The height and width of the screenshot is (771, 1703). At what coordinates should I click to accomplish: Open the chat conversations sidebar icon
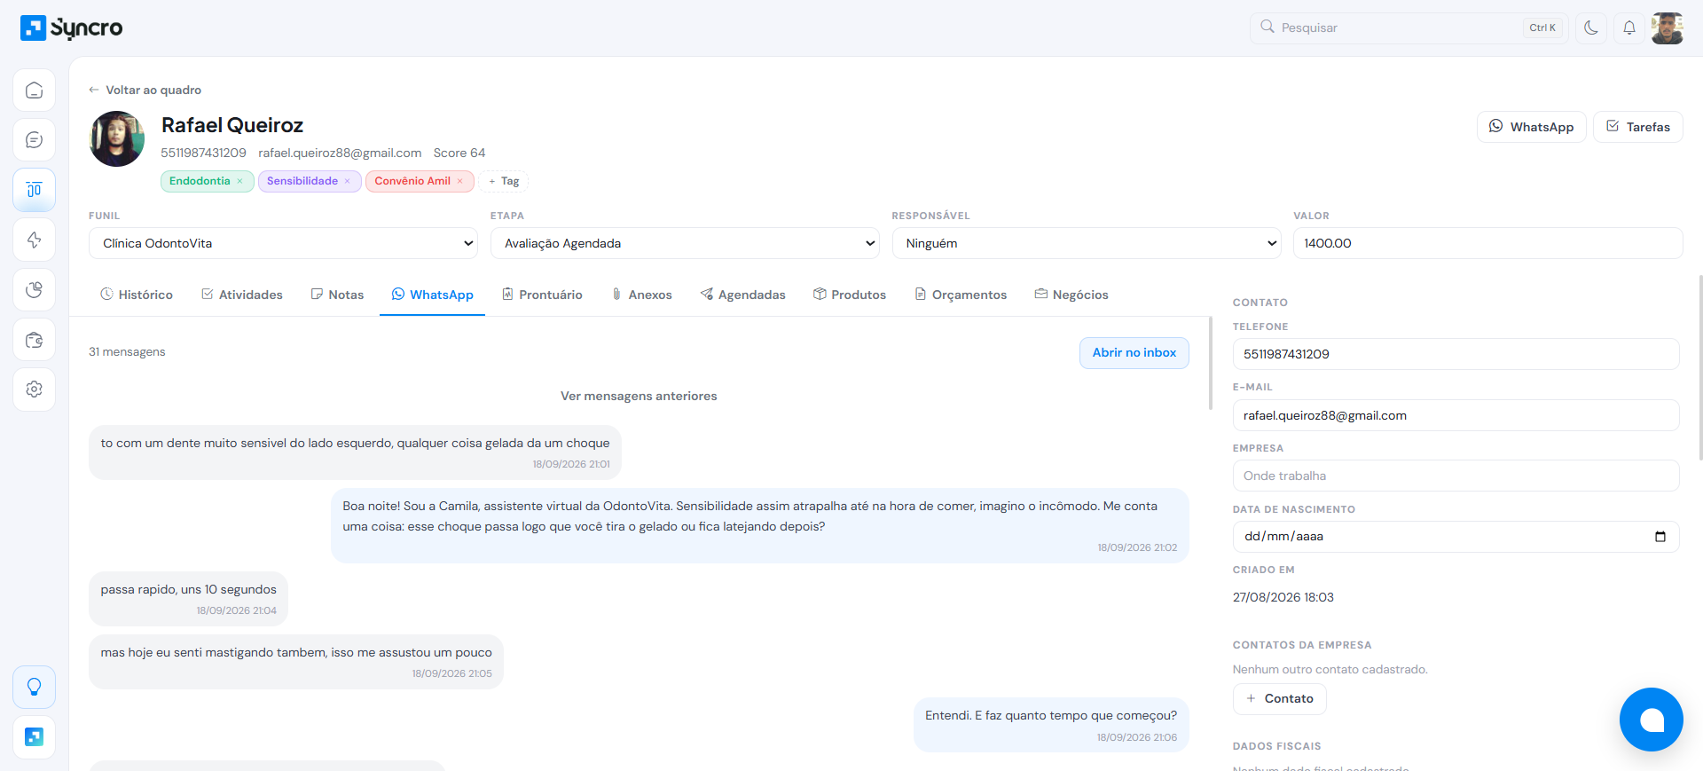[x=35, y=140]
